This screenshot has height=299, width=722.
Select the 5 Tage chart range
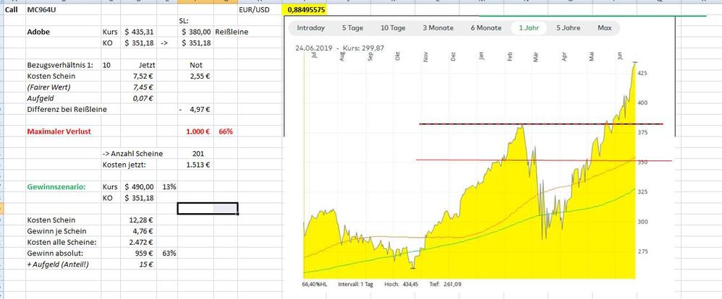(x=353, y=28)
